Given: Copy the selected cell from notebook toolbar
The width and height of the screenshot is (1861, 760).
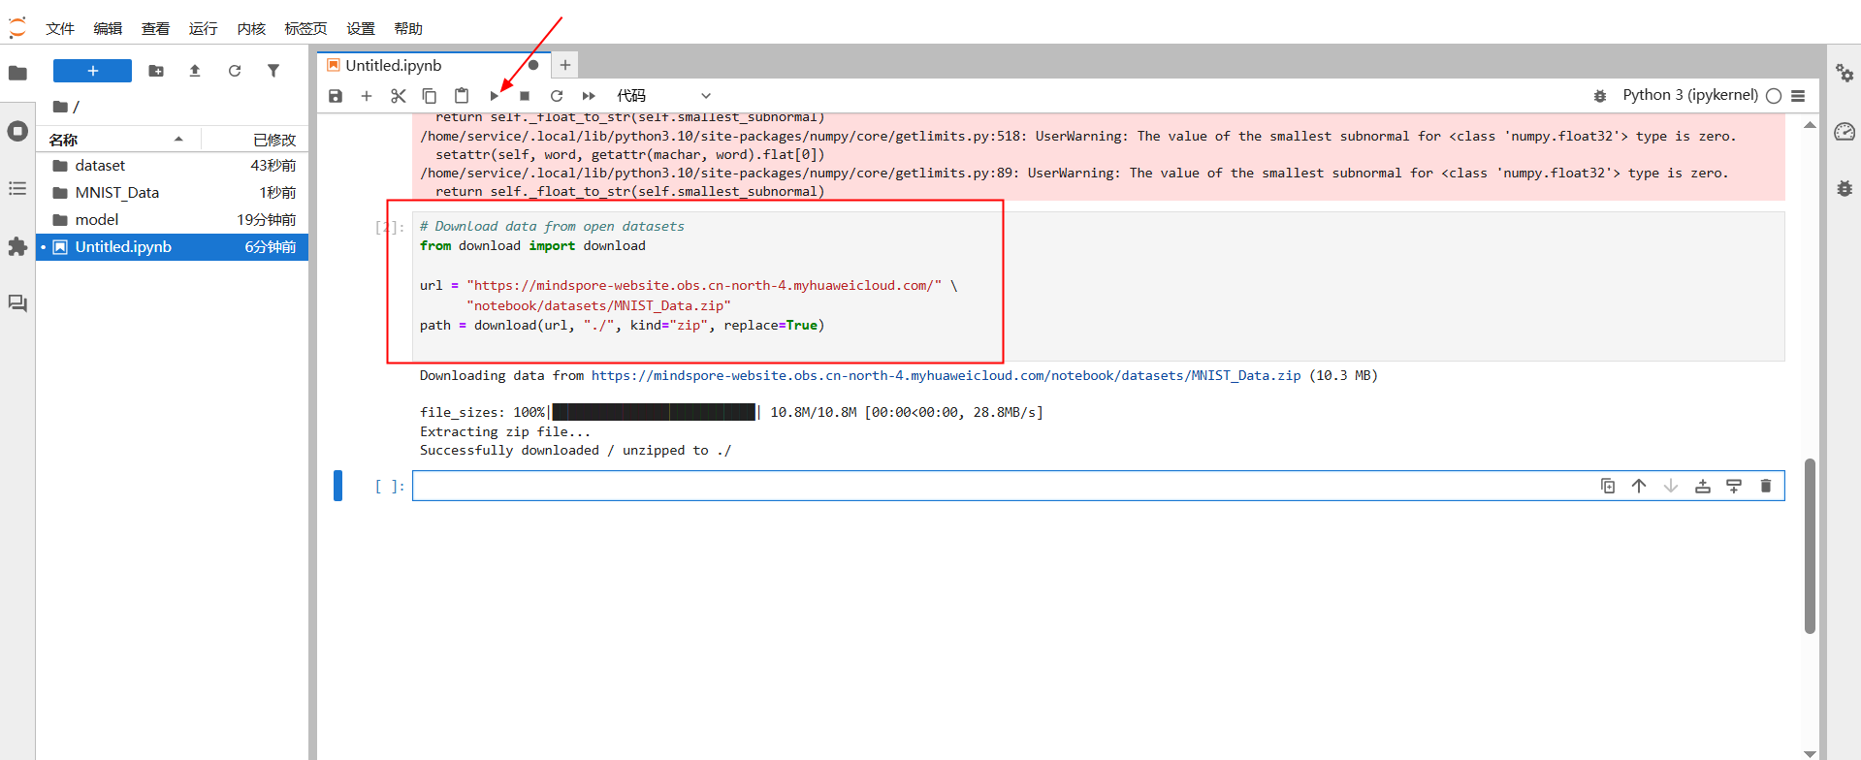Looking at the screenshot, I should [x=430, y=96].
